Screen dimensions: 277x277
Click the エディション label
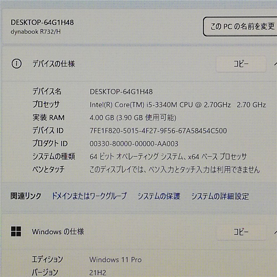(47, 260)
